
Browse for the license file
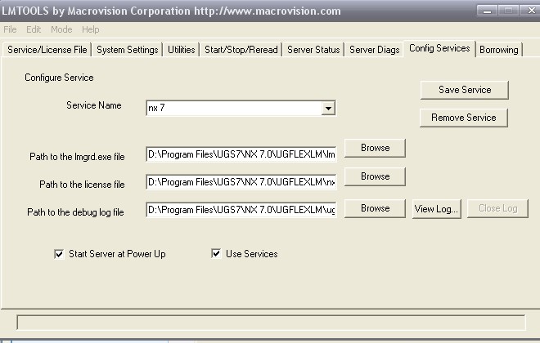click(375, 176)
